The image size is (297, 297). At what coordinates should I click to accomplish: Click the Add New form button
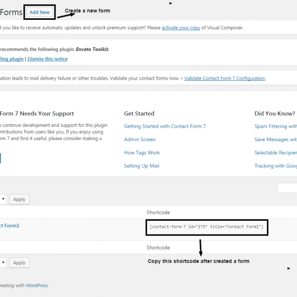point(40,12)
